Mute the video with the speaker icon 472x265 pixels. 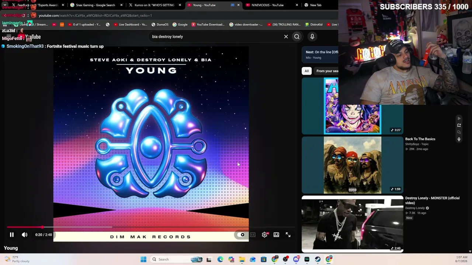tap(24, 234)
